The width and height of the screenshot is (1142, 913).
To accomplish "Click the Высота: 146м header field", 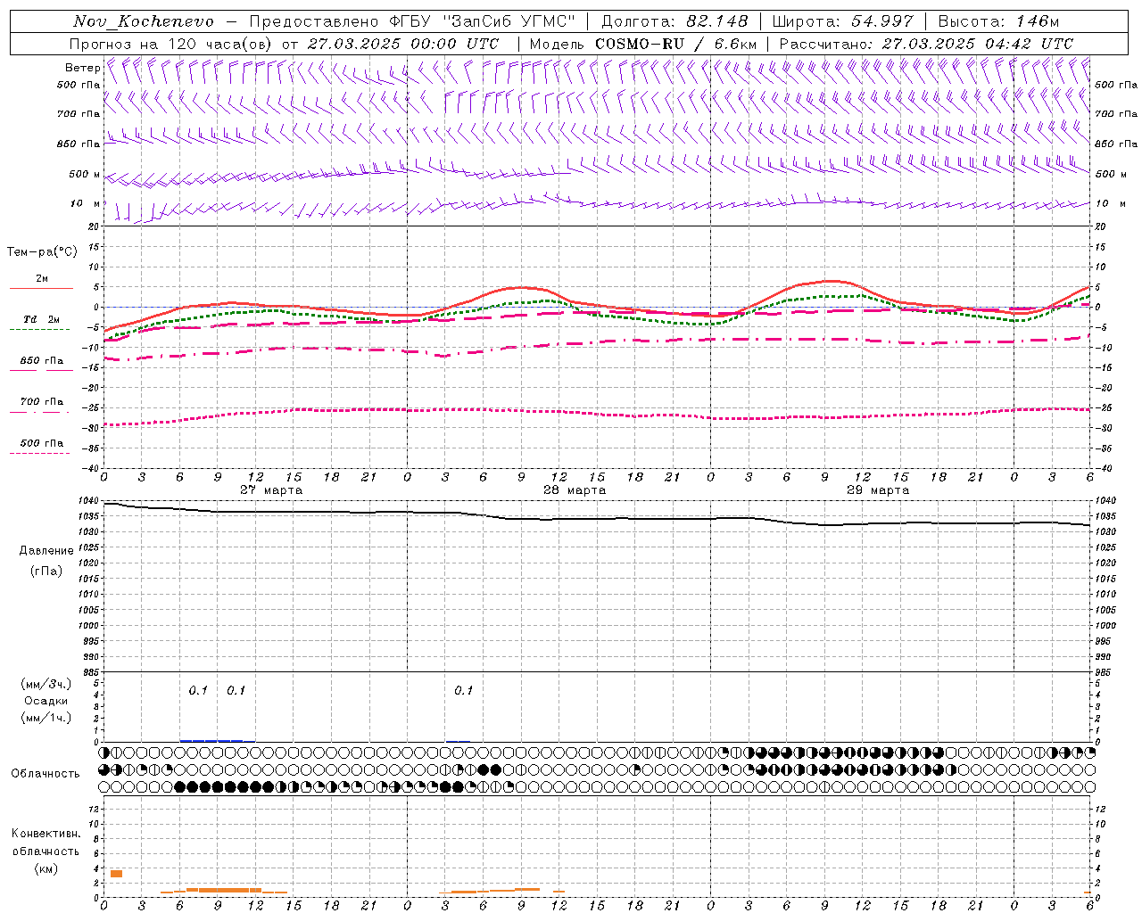I will 998,21.
